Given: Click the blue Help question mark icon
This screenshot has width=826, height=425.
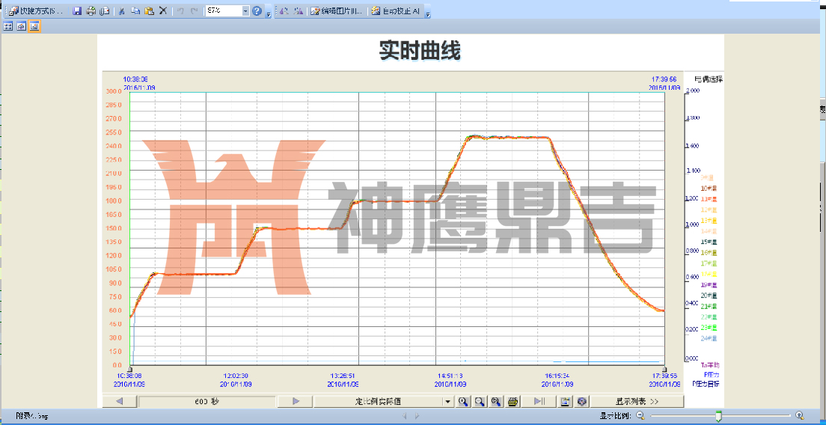Looking at the screenshot, I should (x=257, y=10).
